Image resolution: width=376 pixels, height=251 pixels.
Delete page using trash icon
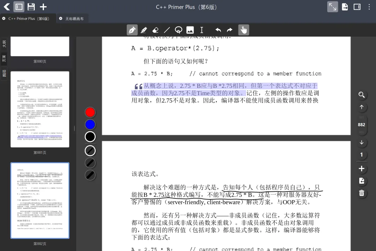[362, 193]
